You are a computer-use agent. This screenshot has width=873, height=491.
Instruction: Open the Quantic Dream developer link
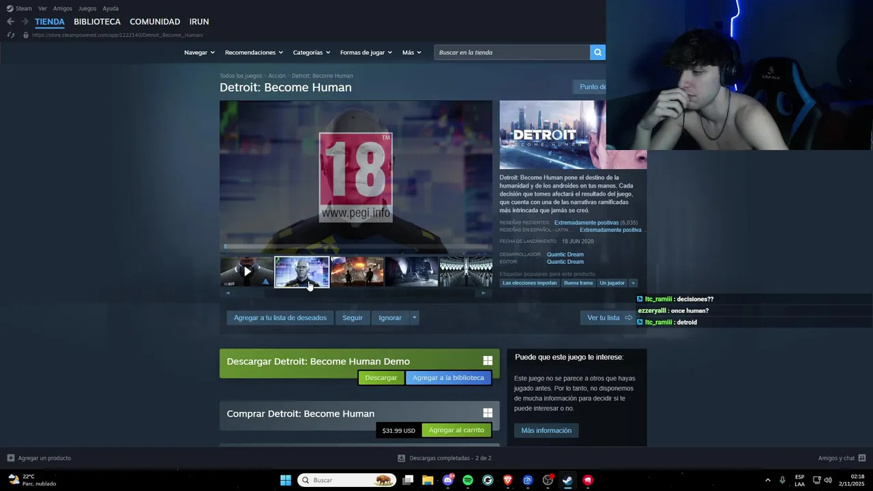[x=565, y=254]
